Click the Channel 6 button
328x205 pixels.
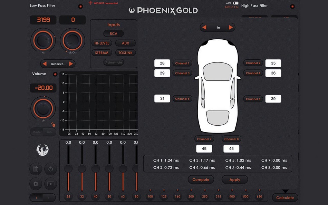click(x=253, y=99)
